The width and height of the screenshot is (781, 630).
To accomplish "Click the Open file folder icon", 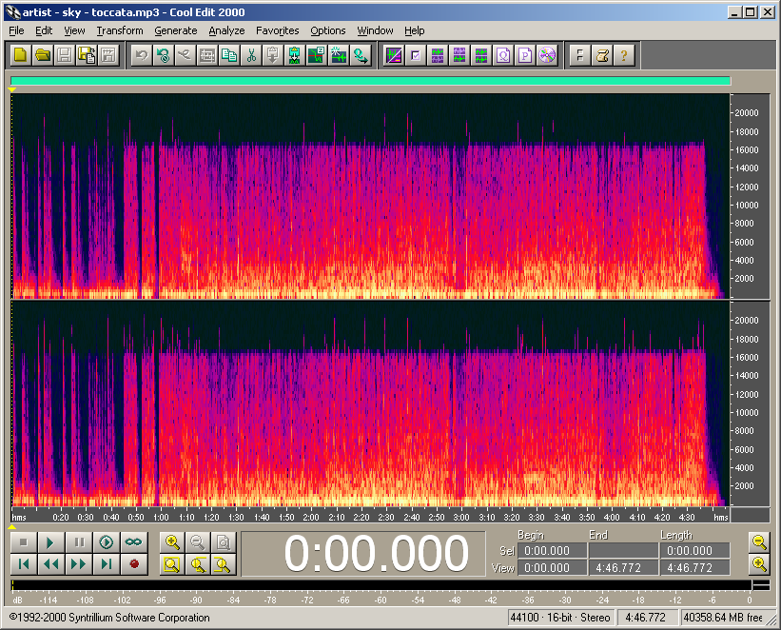I will pos(43,55).
